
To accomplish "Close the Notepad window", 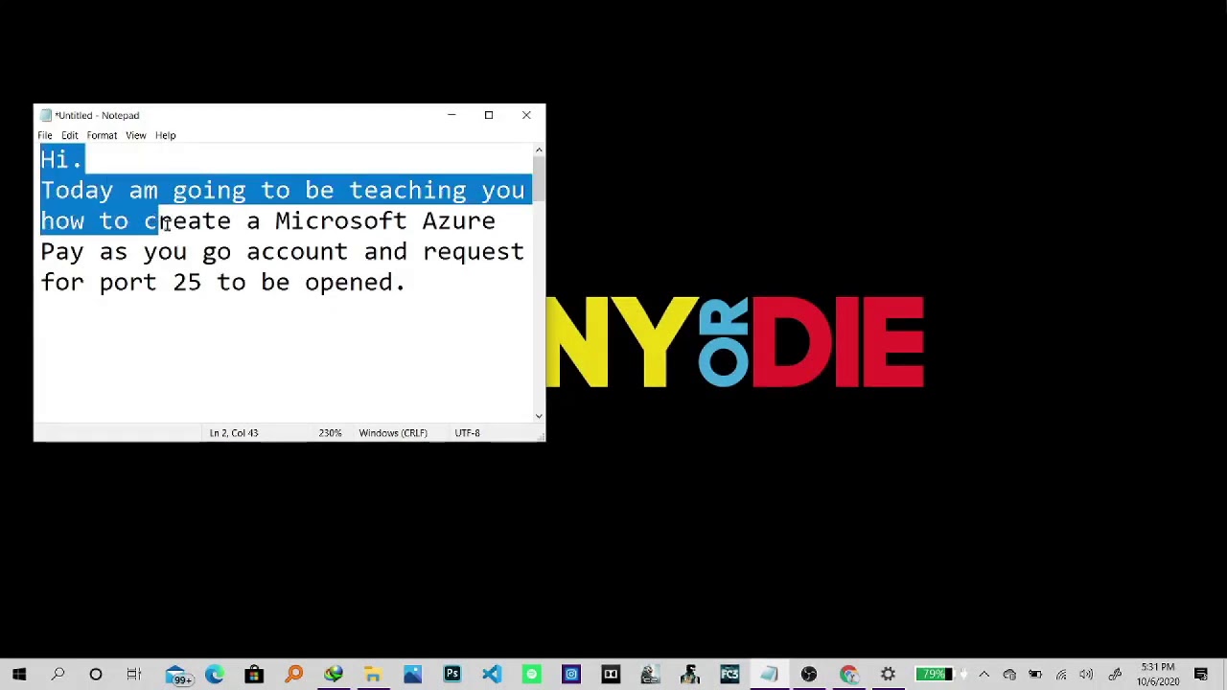I will tap(526, 115).
